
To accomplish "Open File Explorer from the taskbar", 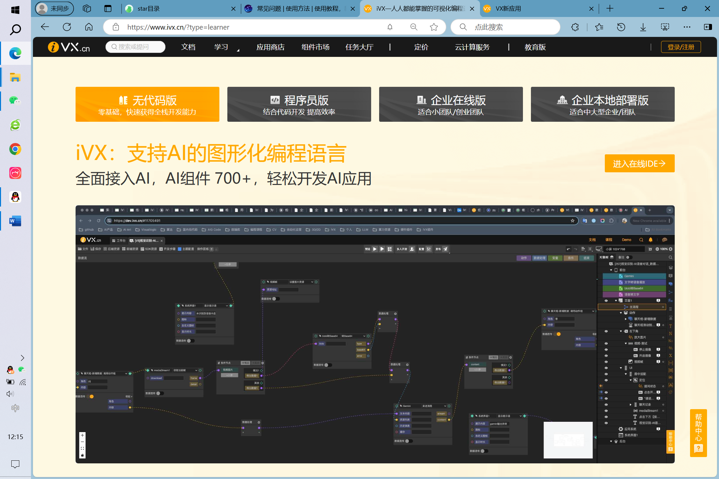I will point(15,77).
